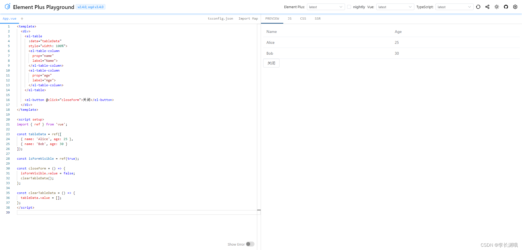The width and height of the screenshot is (522, 250).
Task: Click the Element Plus logo icon
Action: pos(7,7)
